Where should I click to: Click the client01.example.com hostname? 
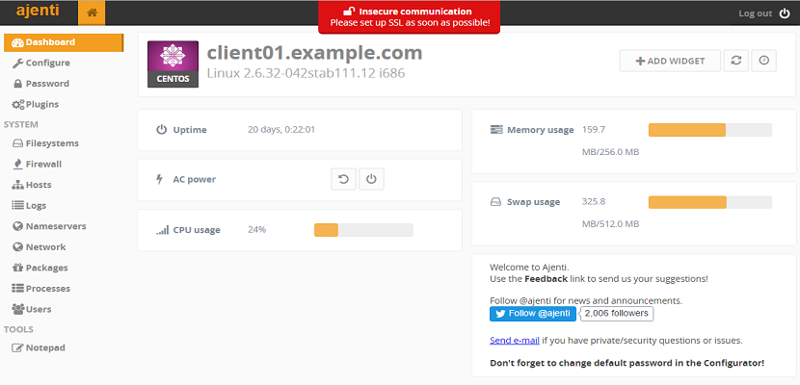point(315,53)
